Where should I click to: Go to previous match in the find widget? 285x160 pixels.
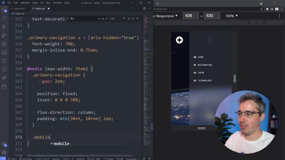pyautogui.click(x=124, y=19)
